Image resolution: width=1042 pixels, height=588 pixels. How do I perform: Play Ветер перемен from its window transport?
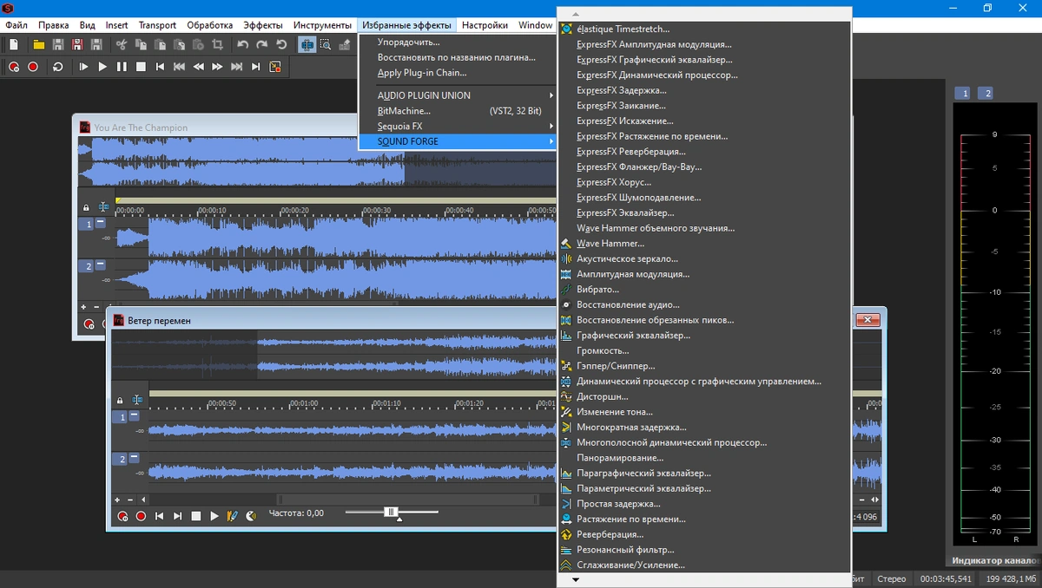214,516
